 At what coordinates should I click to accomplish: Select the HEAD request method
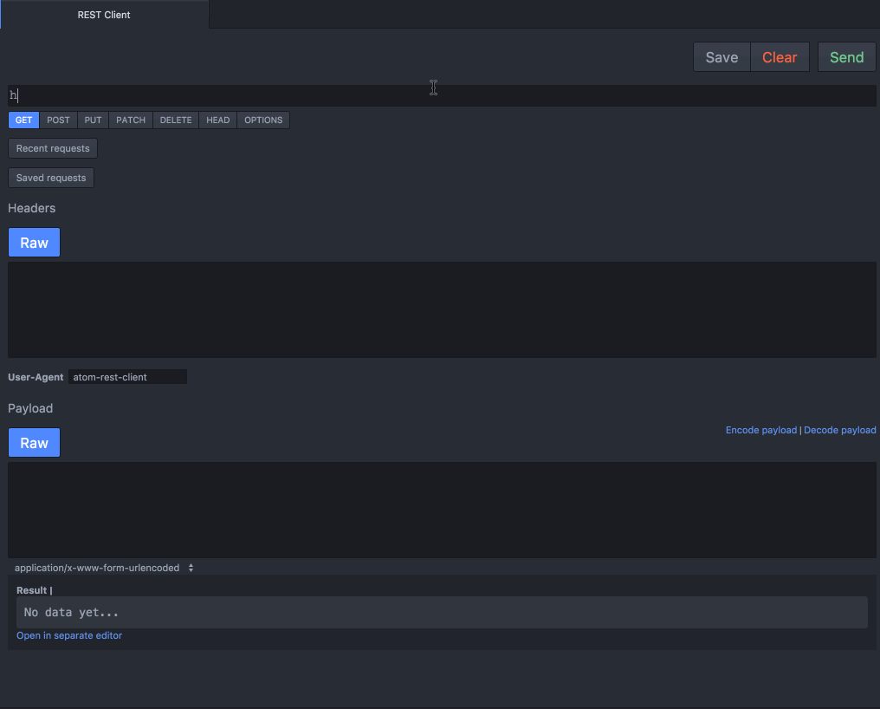pyautogui.click(x=217, y=120)
